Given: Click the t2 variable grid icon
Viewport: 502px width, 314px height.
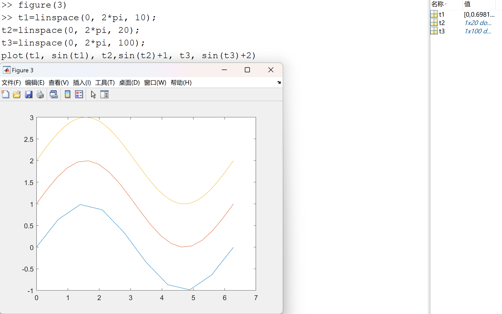Looking at the screenshot, I should (434, 23).
